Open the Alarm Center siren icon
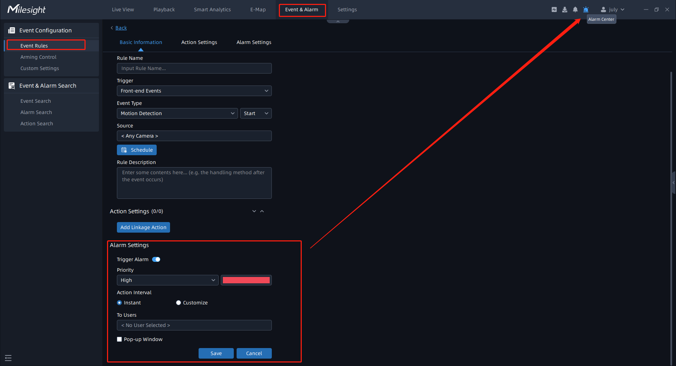 click(586, 10)
